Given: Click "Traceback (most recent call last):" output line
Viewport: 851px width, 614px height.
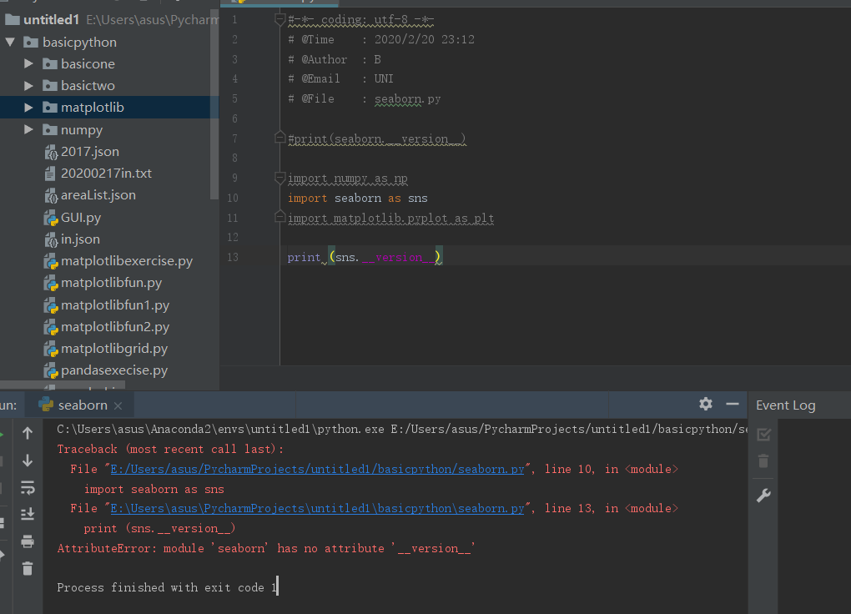Looking at the screenshot, I should pyautogui.click(x=170, y=450).
